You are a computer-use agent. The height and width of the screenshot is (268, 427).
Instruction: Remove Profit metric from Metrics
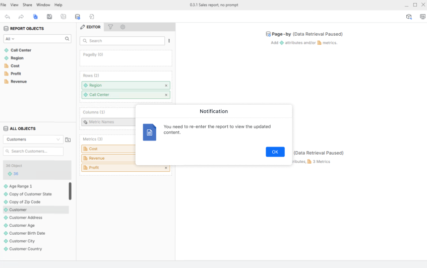click(x=166, y=168)
